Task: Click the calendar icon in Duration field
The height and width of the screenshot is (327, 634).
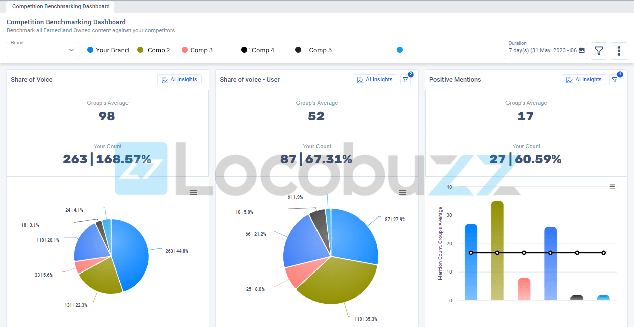Action: tap(582, 50)
